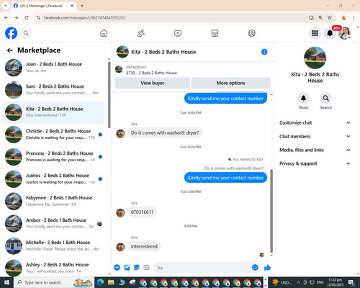360x288 pixels.
Task: Expand the Customize chat section
Action: (x=315, y=122)
